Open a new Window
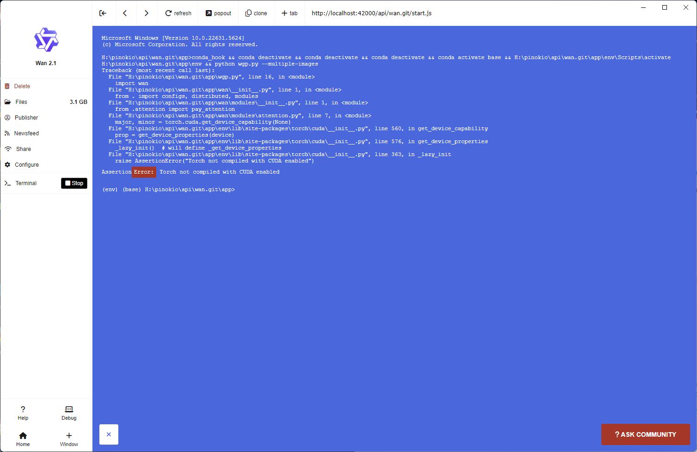 [x=69, y=439]
